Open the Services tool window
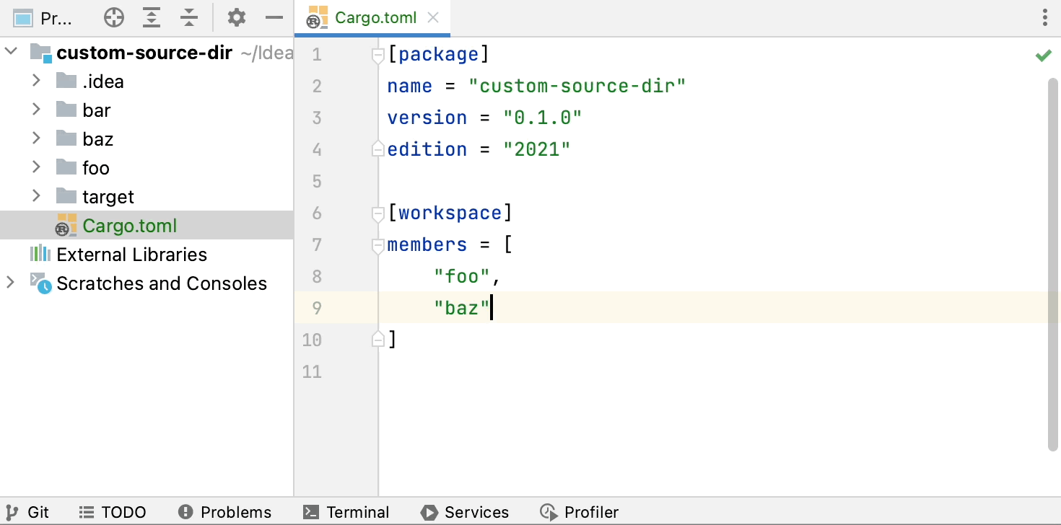The width and height of the screenshot is (1061, 525). pyautogui.click(x=465, y=512)
